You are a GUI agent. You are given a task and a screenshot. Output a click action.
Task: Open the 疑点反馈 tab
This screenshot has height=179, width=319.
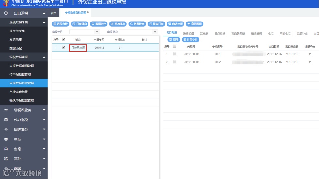[220, 34]
